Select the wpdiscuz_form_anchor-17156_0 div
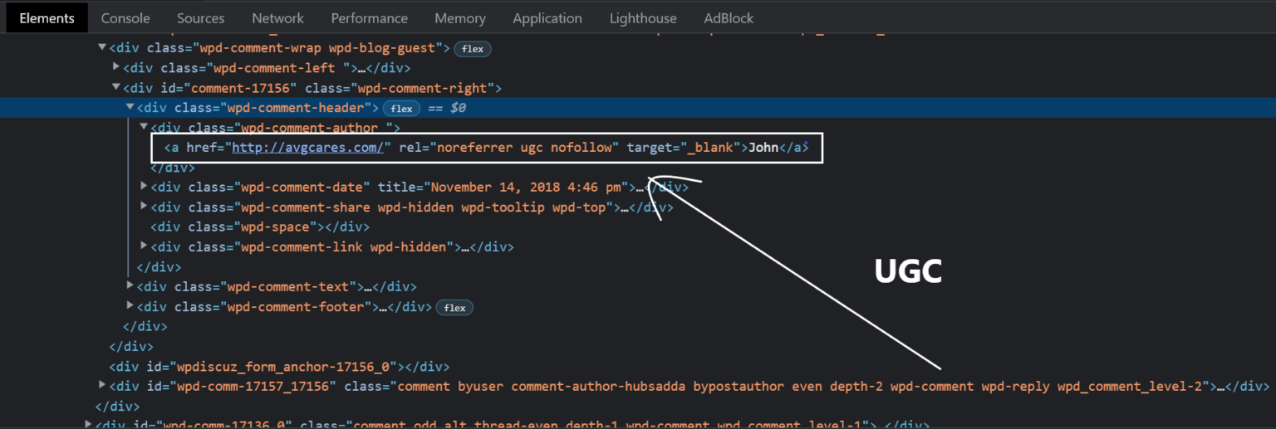This screenshot has height=429, width=1276. [x=279, y=366]
